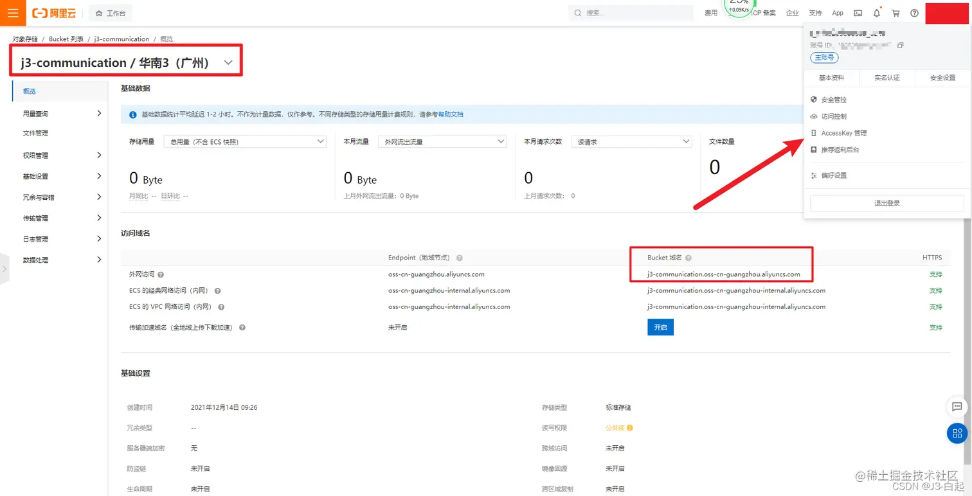
Task: Open the 企业 top menu item
Action: 792,13
